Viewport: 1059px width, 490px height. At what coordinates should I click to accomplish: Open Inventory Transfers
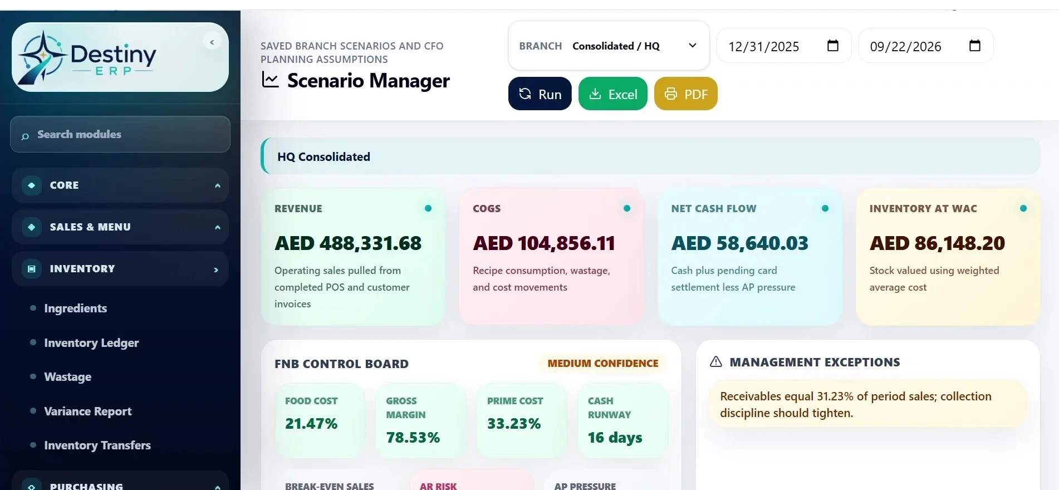tap(97, 445)
